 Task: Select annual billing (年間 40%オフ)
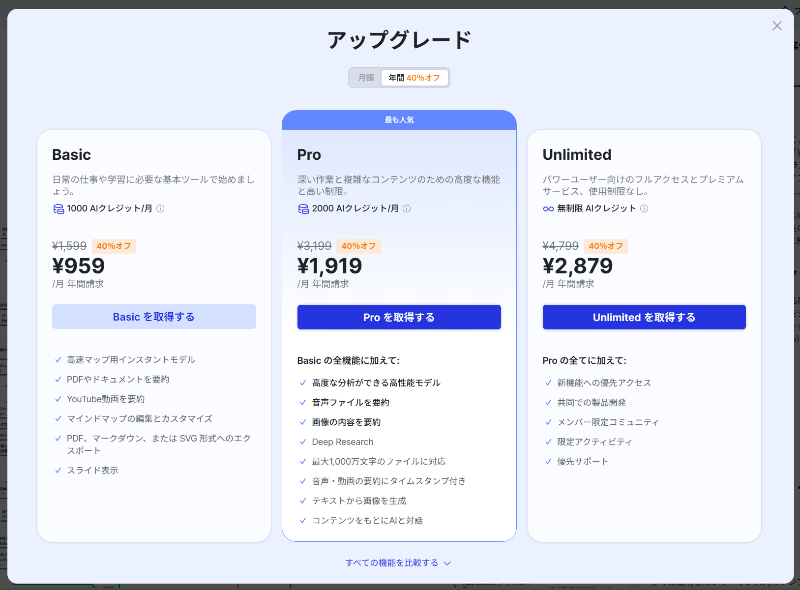coord(414,78)
